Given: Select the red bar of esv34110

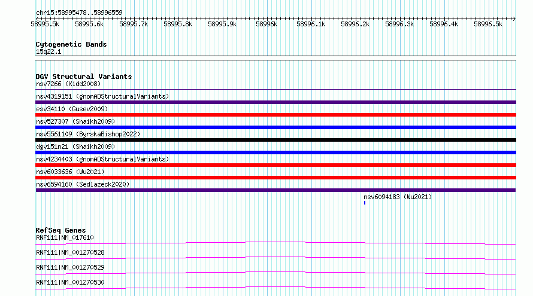Looking at the screenshot, I should coord(275,115).
